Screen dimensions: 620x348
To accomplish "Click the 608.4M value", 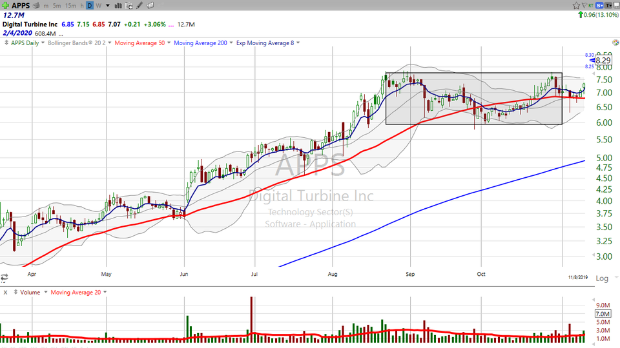I will click(45, 34).
